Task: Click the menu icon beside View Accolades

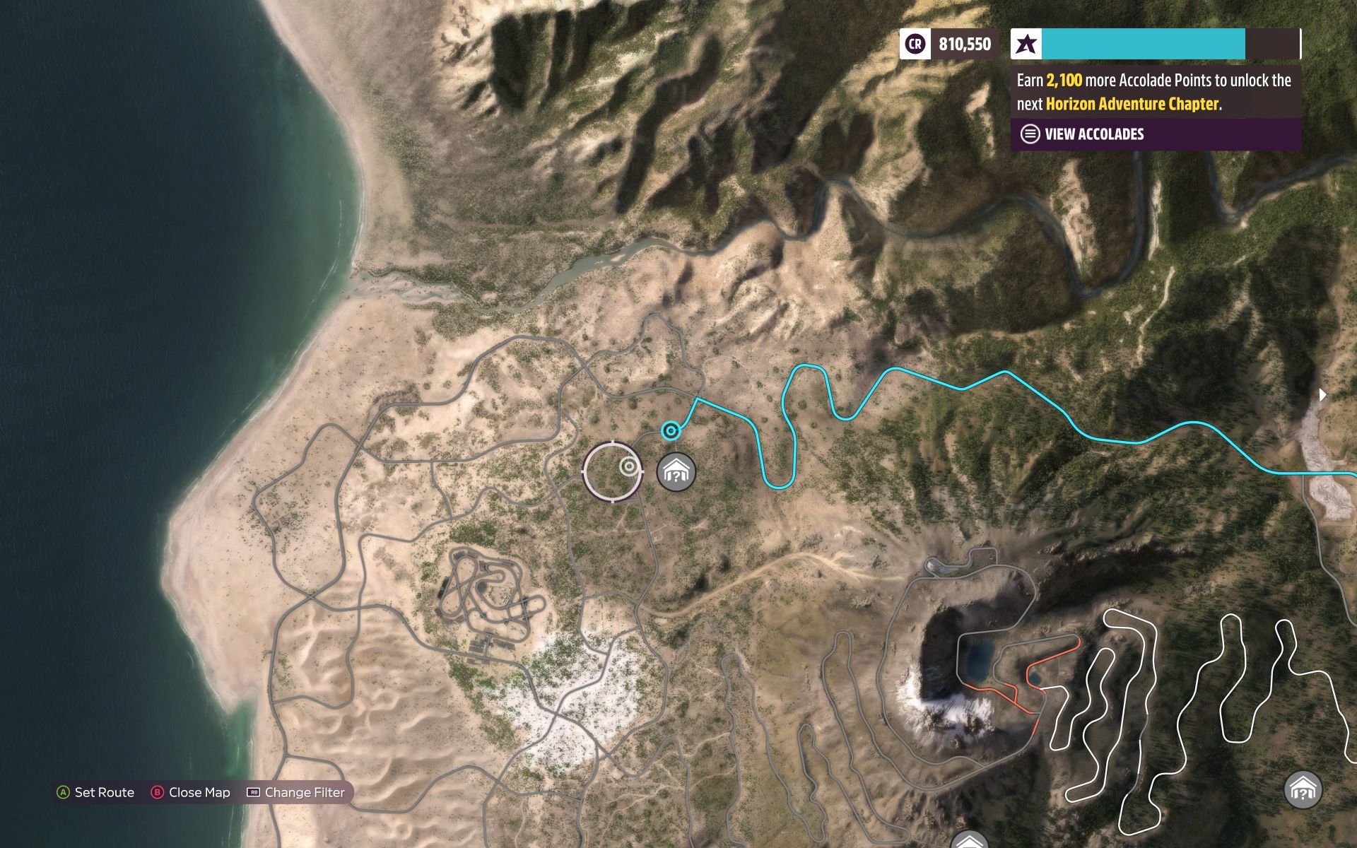Action: (1030, 134)
